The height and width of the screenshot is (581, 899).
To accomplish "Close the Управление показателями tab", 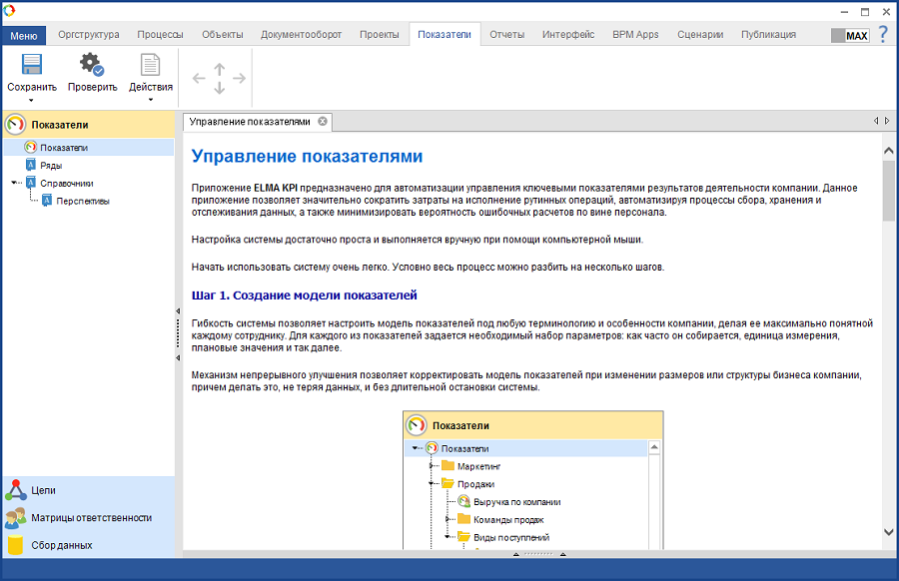I will [323, 122].
